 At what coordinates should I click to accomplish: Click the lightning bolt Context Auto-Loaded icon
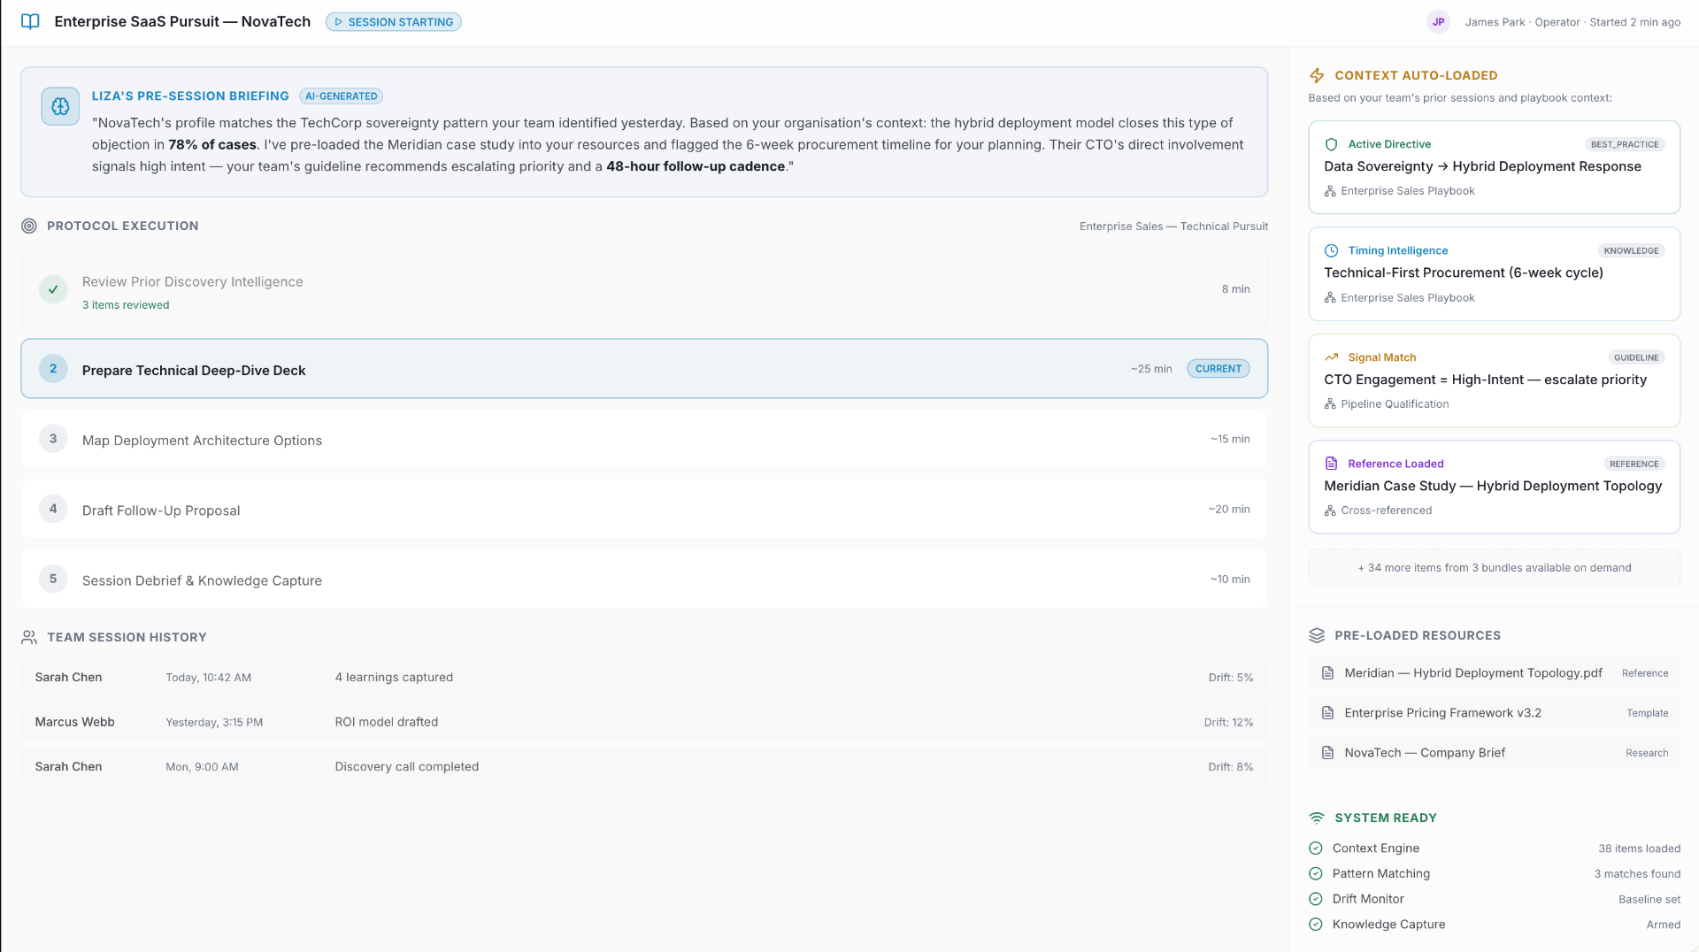coord(1317,75)
